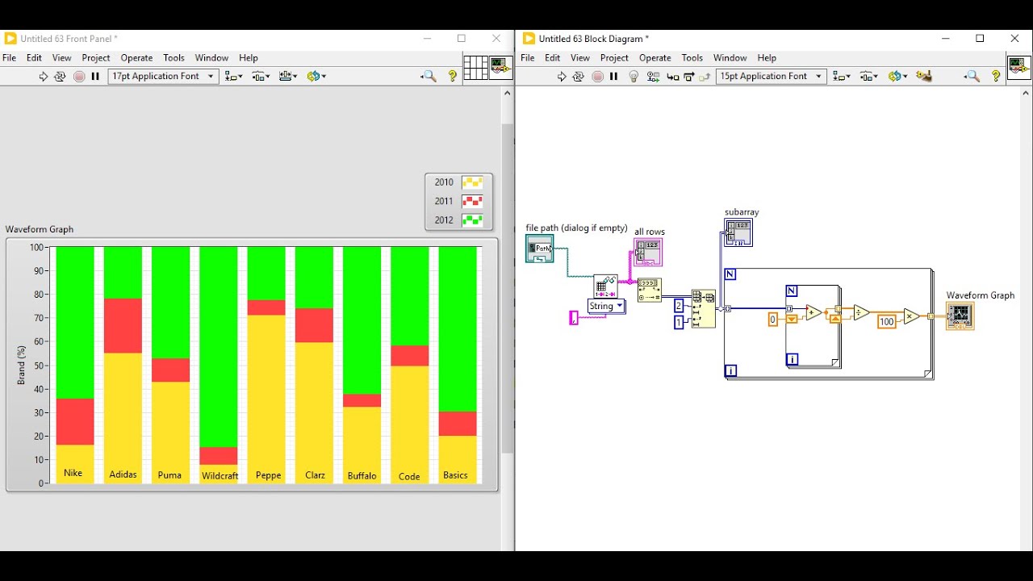Image resolution: width=1033 pixels, height=581 pixels.
Task: Open the String type selector dropdown
Action: point(606,307)
